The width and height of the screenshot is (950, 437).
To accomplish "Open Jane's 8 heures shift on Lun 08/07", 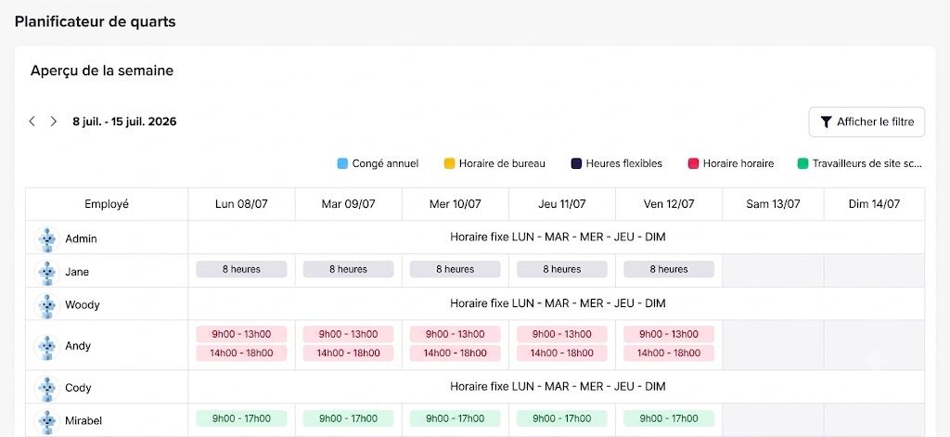I will coord(241,269).
